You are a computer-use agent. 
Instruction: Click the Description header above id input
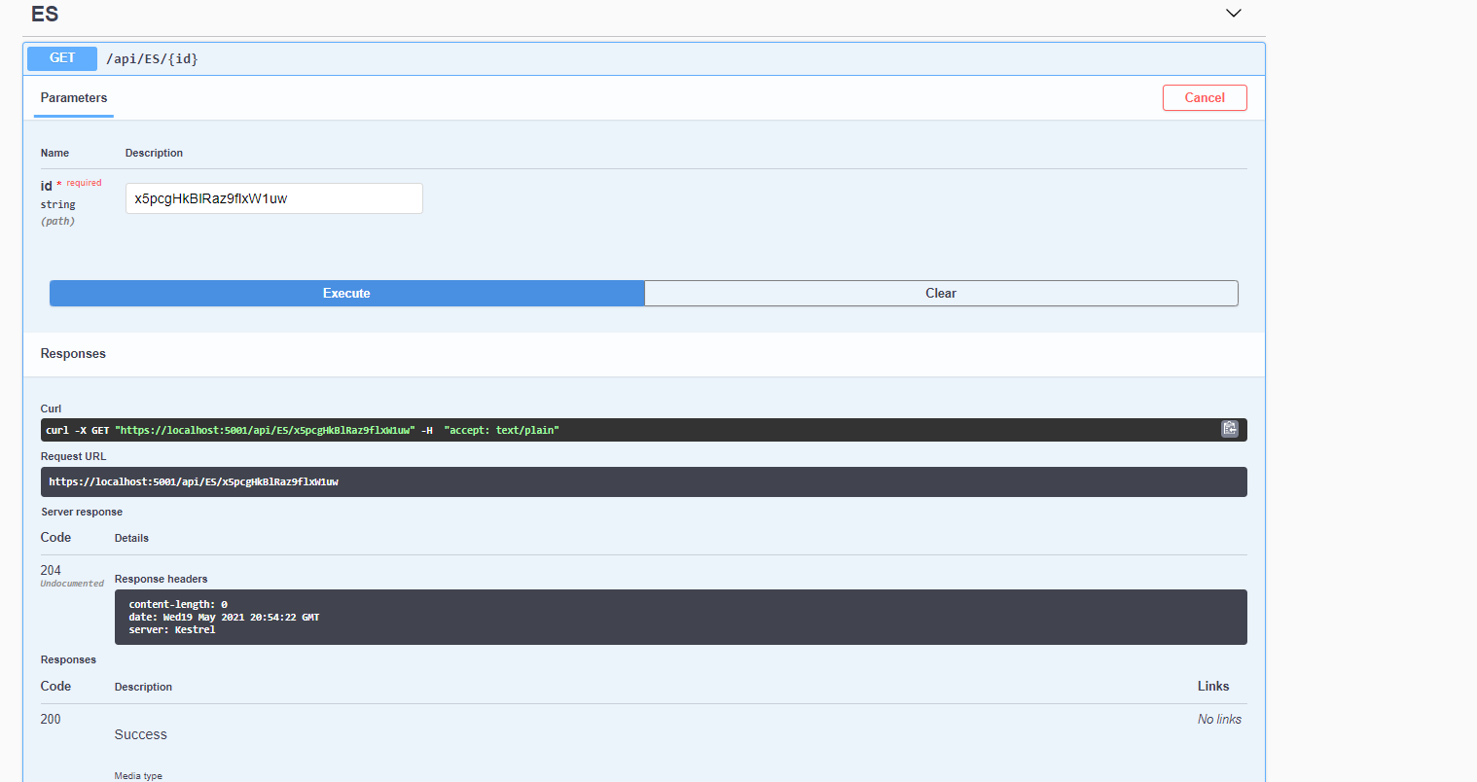point(154,154)
